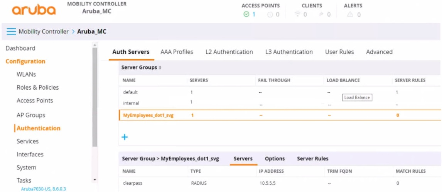Select the Server Rules sub-tab

pos(312,159)
